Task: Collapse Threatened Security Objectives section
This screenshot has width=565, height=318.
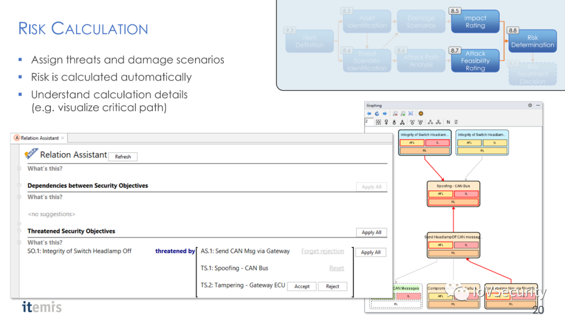Action: click(x=19, y=231)
